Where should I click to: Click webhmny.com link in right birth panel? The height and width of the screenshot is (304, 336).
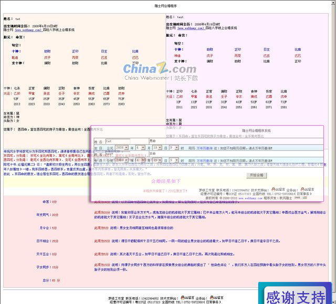(x=191, y=28)
